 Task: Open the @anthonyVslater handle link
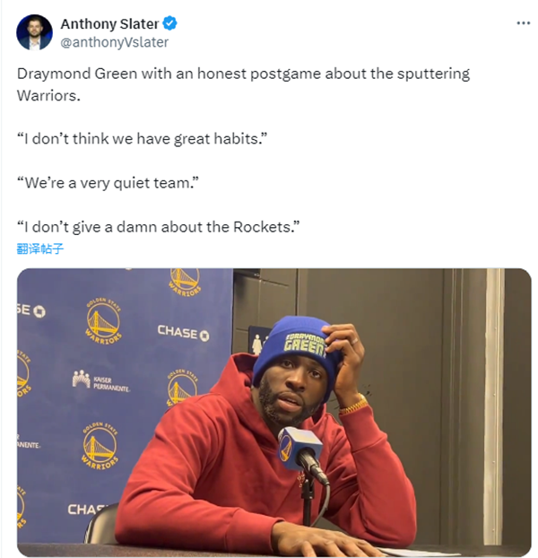pos(115,42)
